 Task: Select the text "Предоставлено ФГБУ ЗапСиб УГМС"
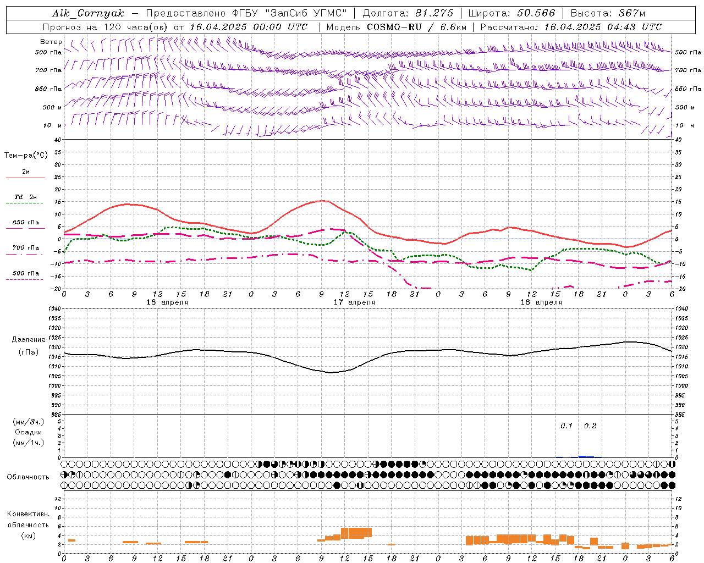click(247, 13)
